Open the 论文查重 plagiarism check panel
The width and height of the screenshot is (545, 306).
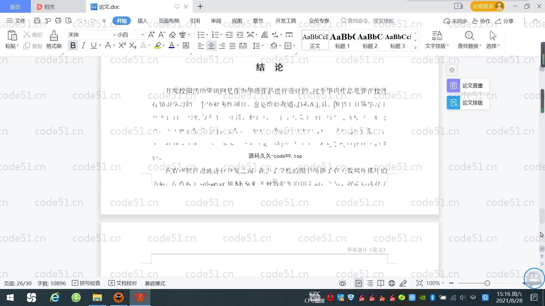click(468, 86)
